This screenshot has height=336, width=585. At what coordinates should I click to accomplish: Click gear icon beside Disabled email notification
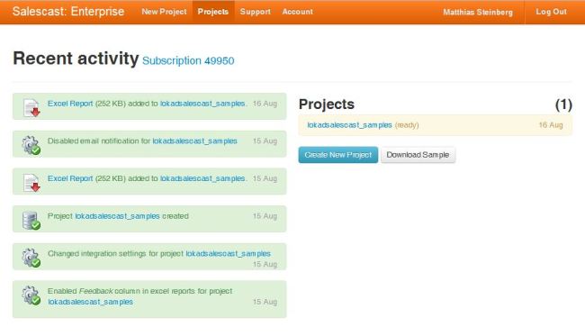click(31, 145)
